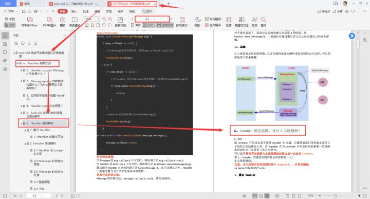Image resolution: width=370 pixels, height=199 pixels.
Task: Open the attachments panel sidebar icon
Action: (x=5, y=61)
